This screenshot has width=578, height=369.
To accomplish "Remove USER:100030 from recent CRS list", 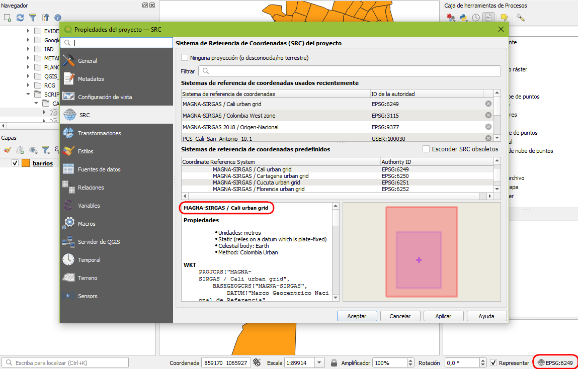I will pyautogui.click(x=488, y=138).
